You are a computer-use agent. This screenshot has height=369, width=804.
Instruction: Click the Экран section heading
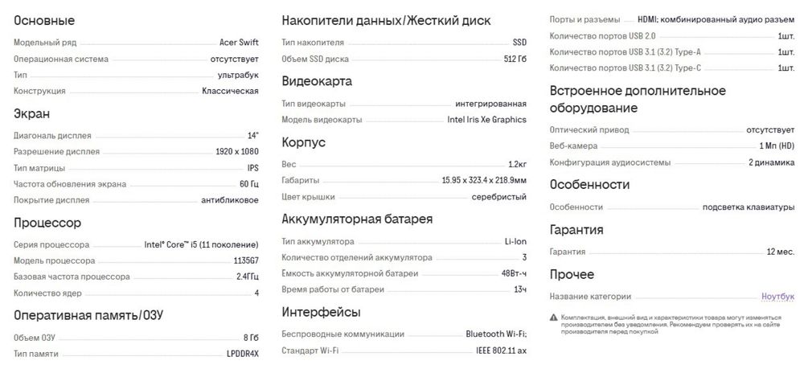pyautogui.click(x=32, y=113)
